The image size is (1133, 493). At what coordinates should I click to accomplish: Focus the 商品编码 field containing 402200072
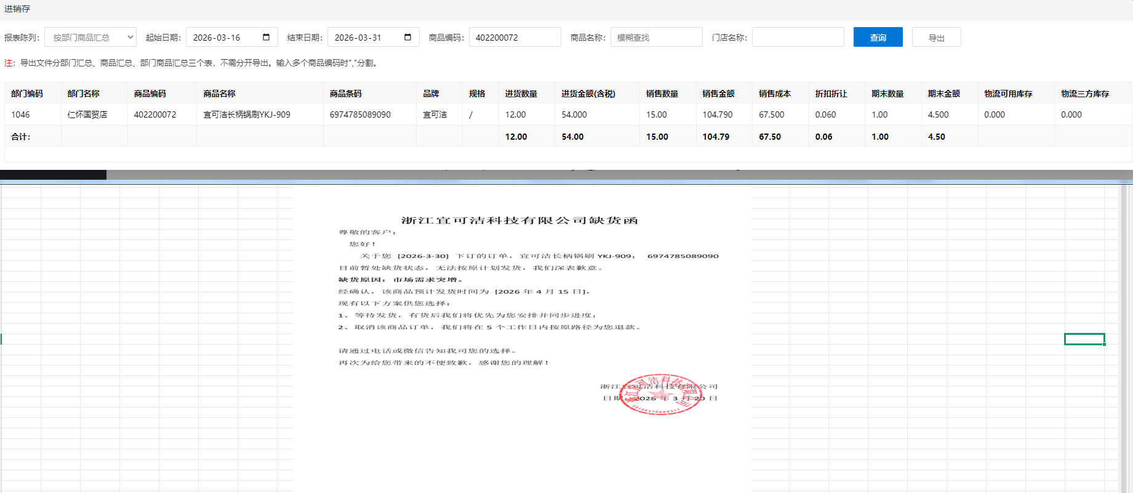click(x=514, y=38)
